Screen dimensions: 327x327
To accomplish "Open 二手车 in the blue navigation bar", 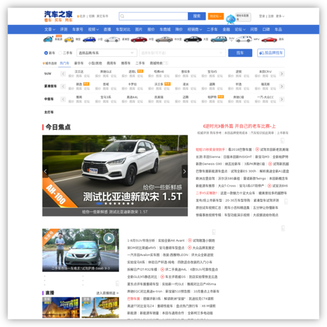I will click(x=212, y=29).
